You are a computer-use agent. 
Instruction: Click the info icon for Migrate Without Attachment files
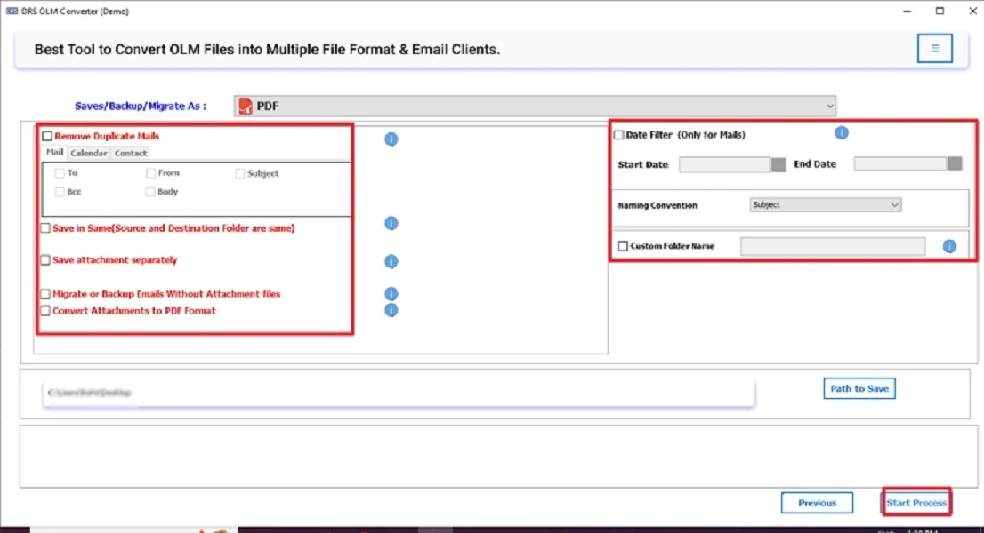click(391, 293)
